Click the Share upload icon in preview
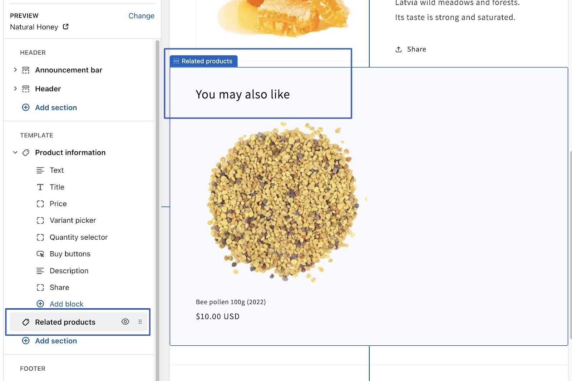The height and width of the screenshot is (381, 572). click(x=399, y=50)
